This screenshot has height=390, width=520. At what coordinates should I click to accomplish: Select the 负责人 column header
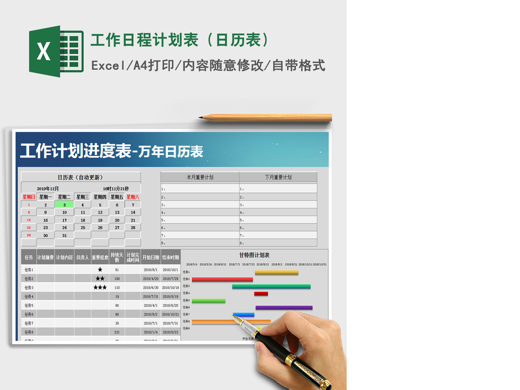tap(82, 257)
